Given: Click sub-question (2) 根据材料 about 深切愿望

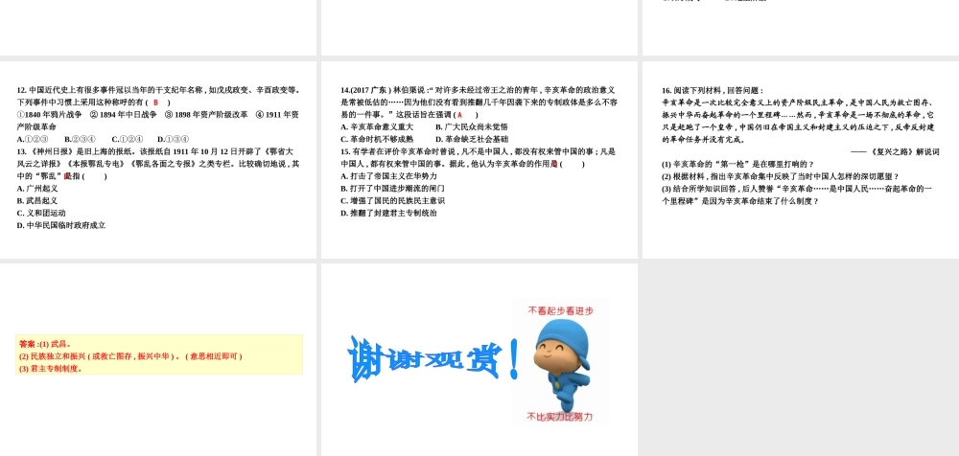Looking at the screenshot, I should pyautogui.click(x=781, y=176).
